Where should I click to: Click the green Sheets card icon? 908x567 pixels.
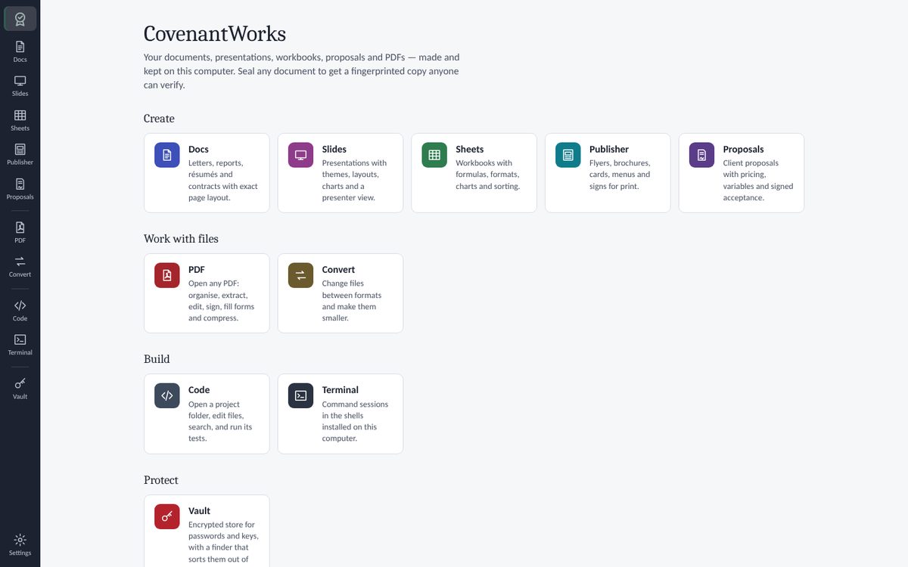click(x=434, y=155)
